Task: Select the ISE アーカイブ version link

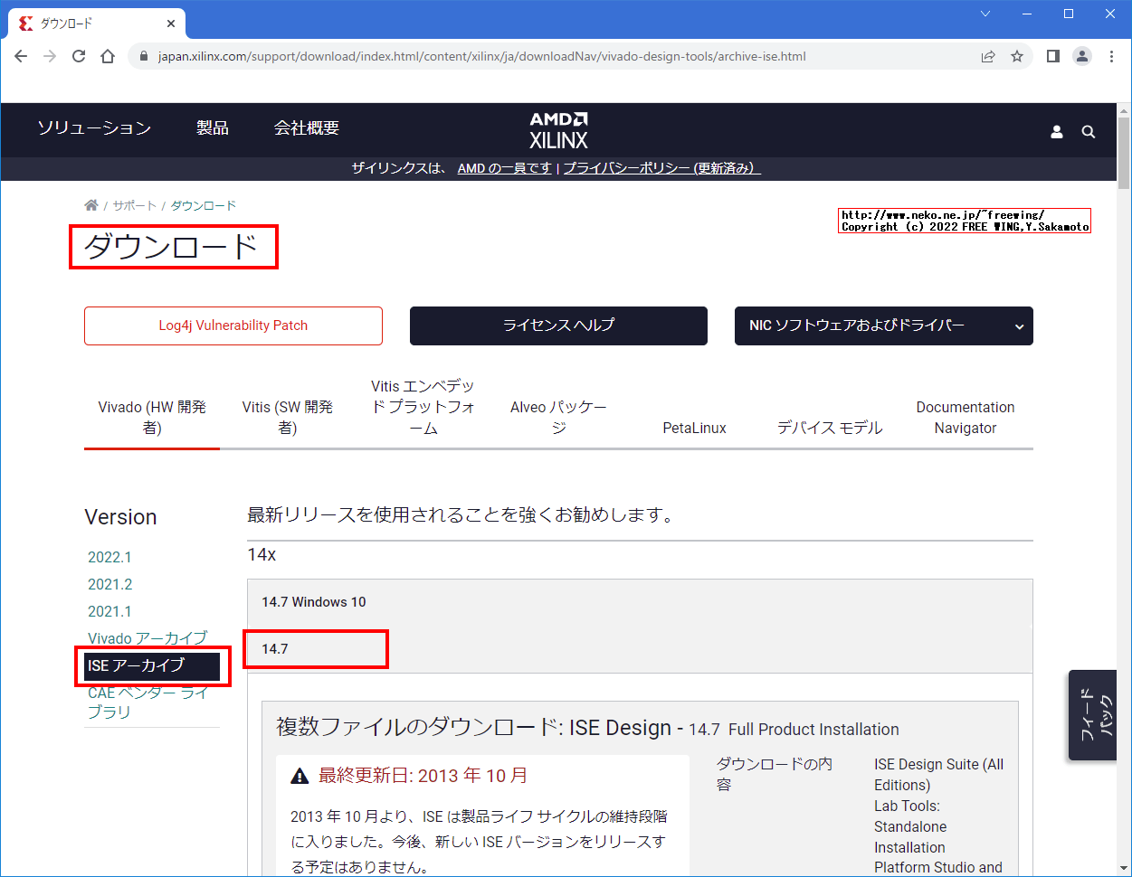Action: [132, 666]
